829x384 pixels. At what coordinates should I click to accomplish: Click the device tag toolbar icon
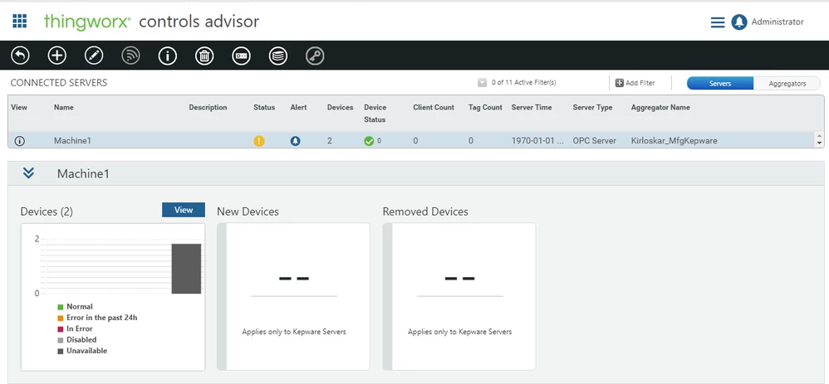click(241, 56)
